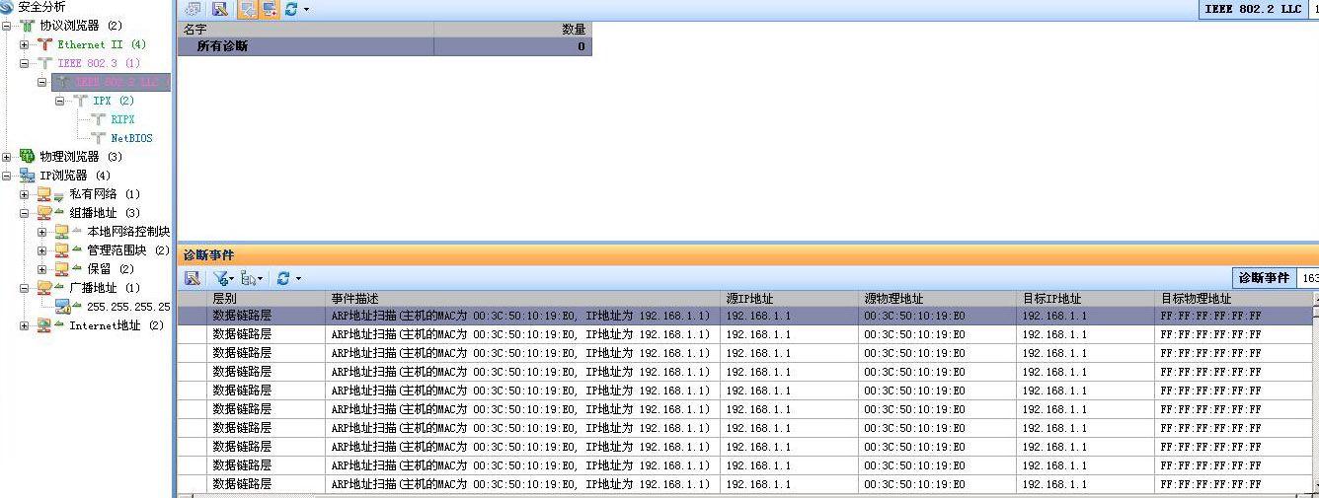Image resolution: width=1319 pixels, height=498 pixels.
Task: Expand the 本地网络控制块 tree node
Action: pos(42,232)
